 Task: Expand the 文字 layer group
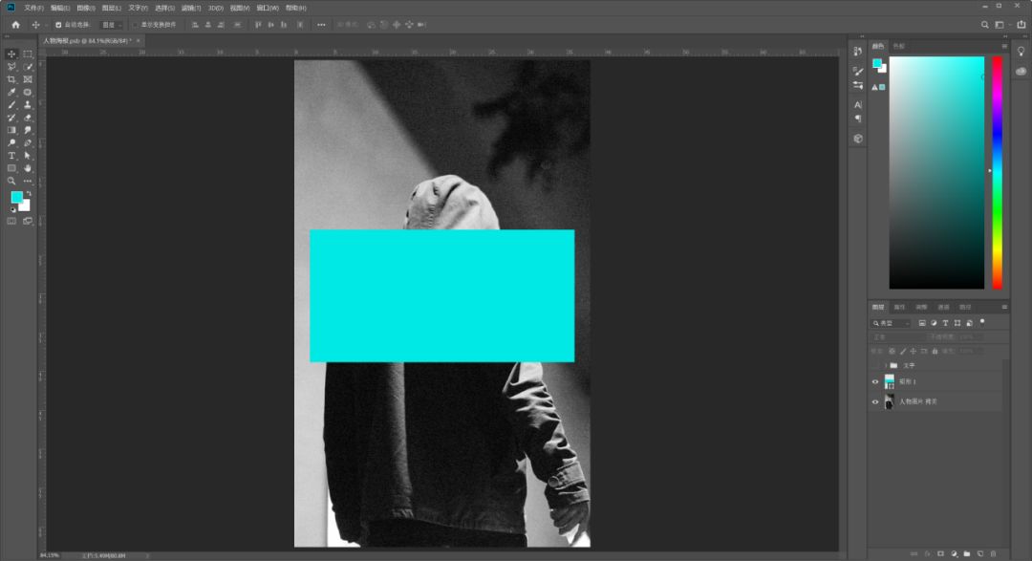click(x=886, y=365)
